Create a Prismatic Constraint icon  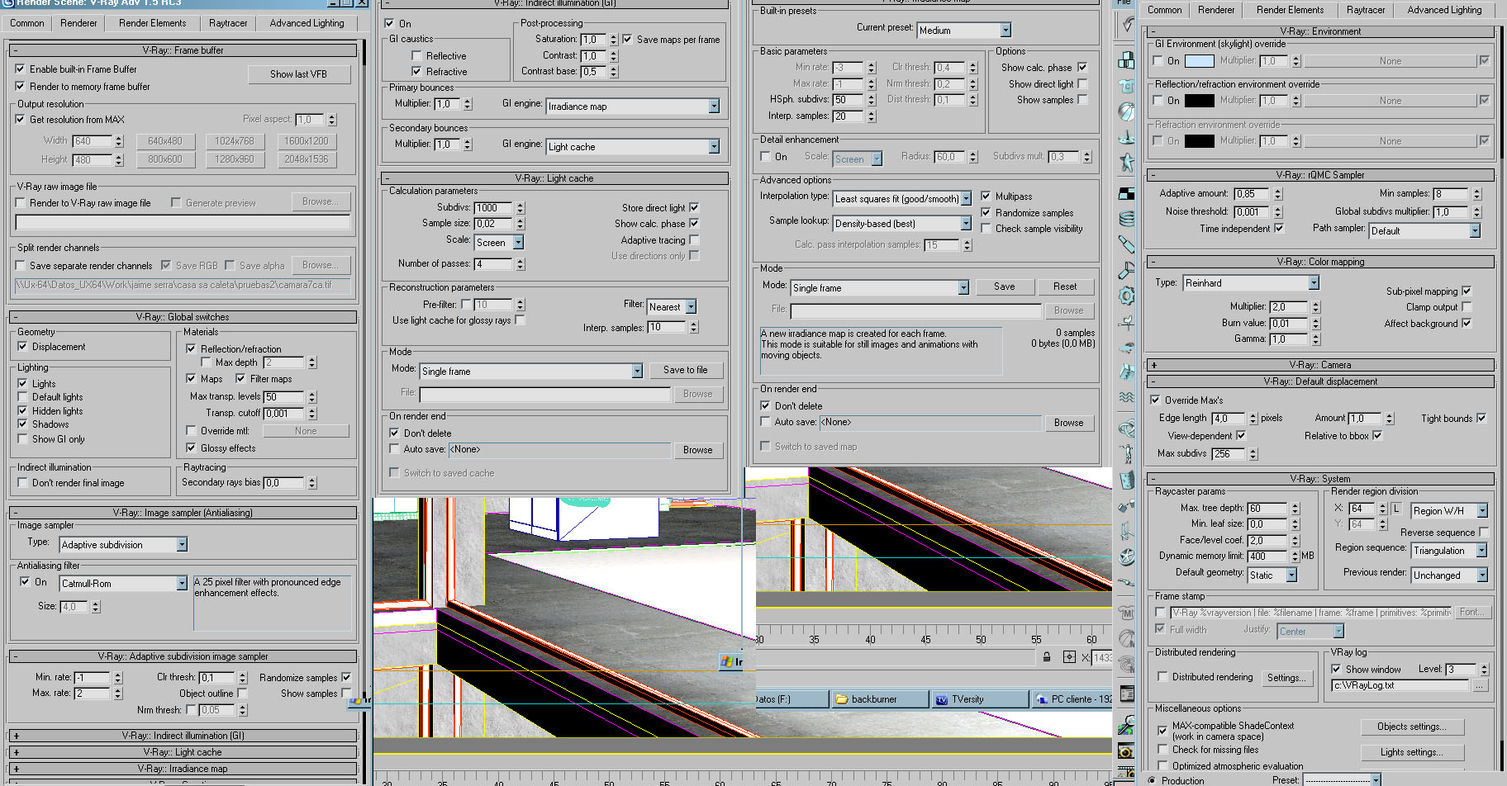(x=1126, y=531)
